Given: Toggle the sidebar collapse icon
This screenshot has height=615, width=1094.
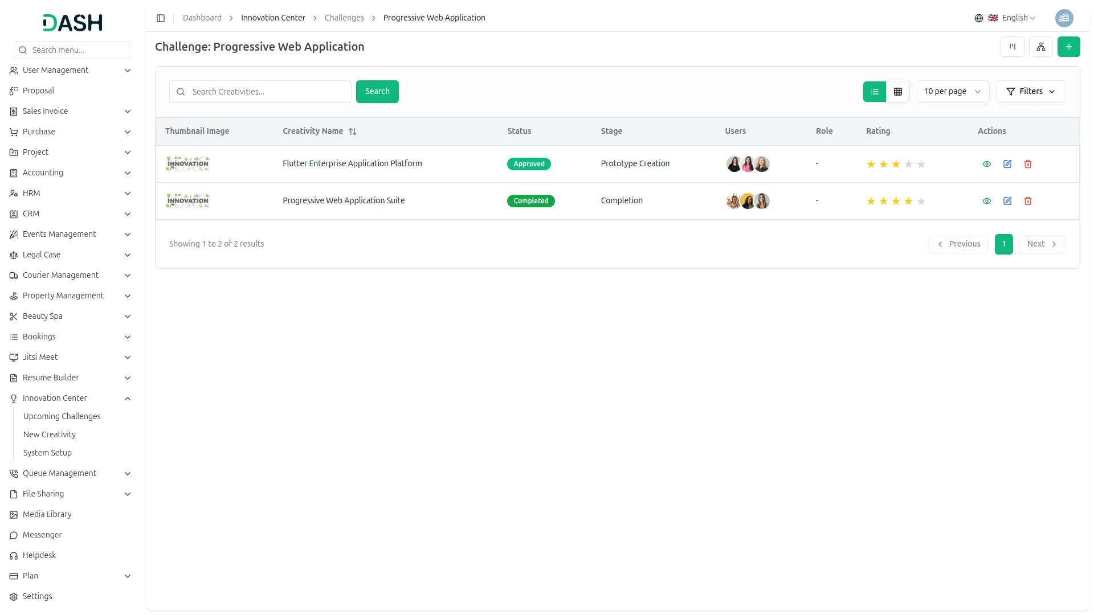Looking at the screenshot, I should pos(161,18).
